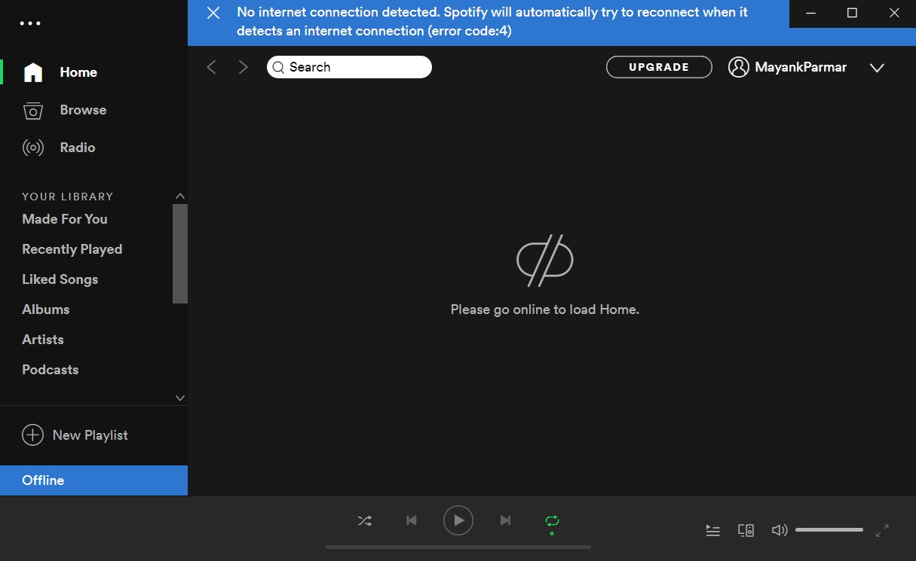Screen dimensions: 916x561
Task: Click the sidebar scroll up arrow
Action: coord(180,196)
